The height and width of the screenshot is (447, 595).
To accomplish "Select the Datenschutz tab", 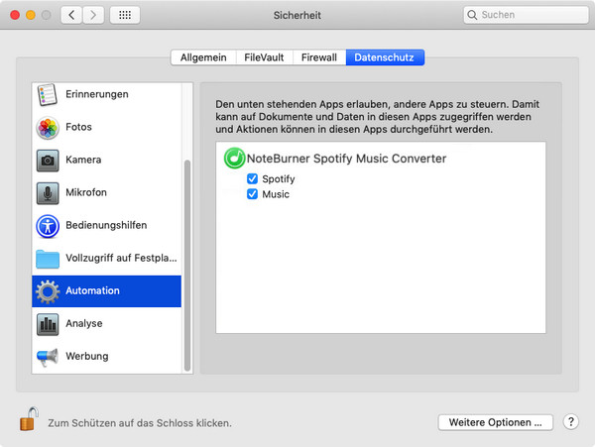I will [385, 57].
